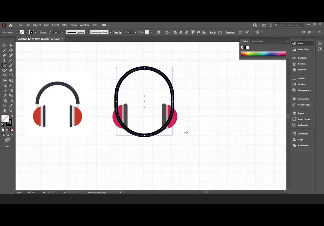Select the Paintbrush tool

click(11, 65)
